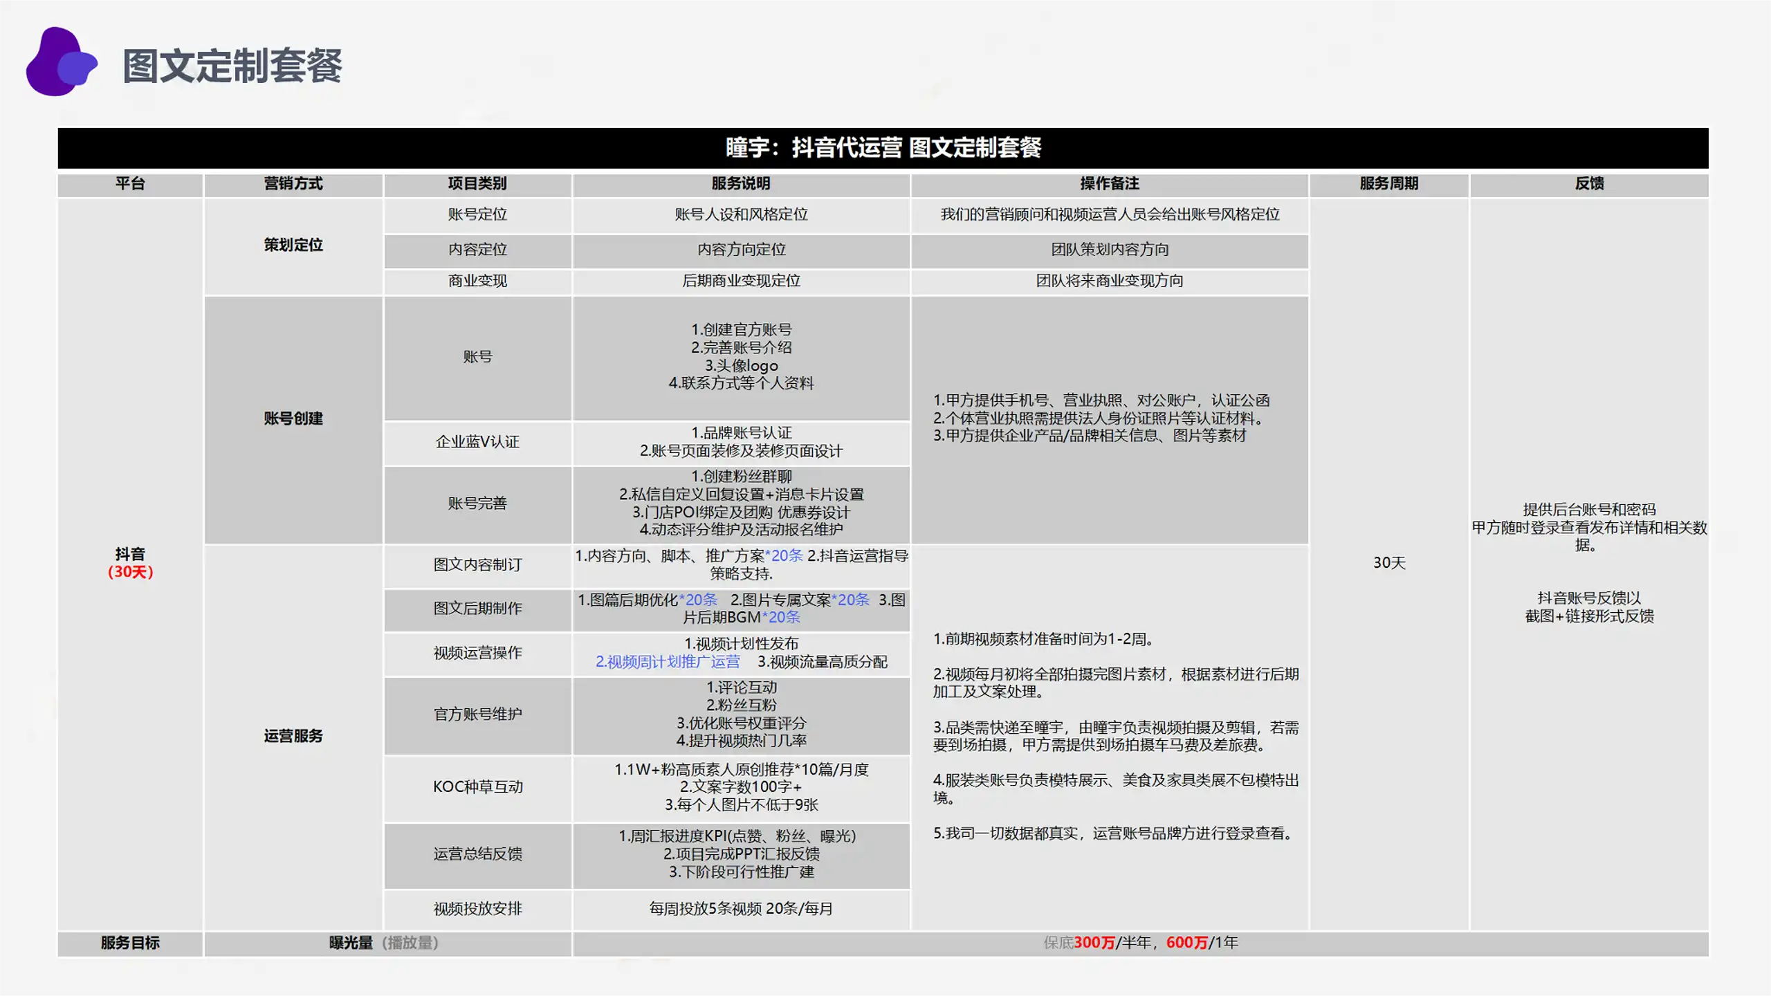
Task: Click the 策划定位 cell
Action: (x=293, y=246)
